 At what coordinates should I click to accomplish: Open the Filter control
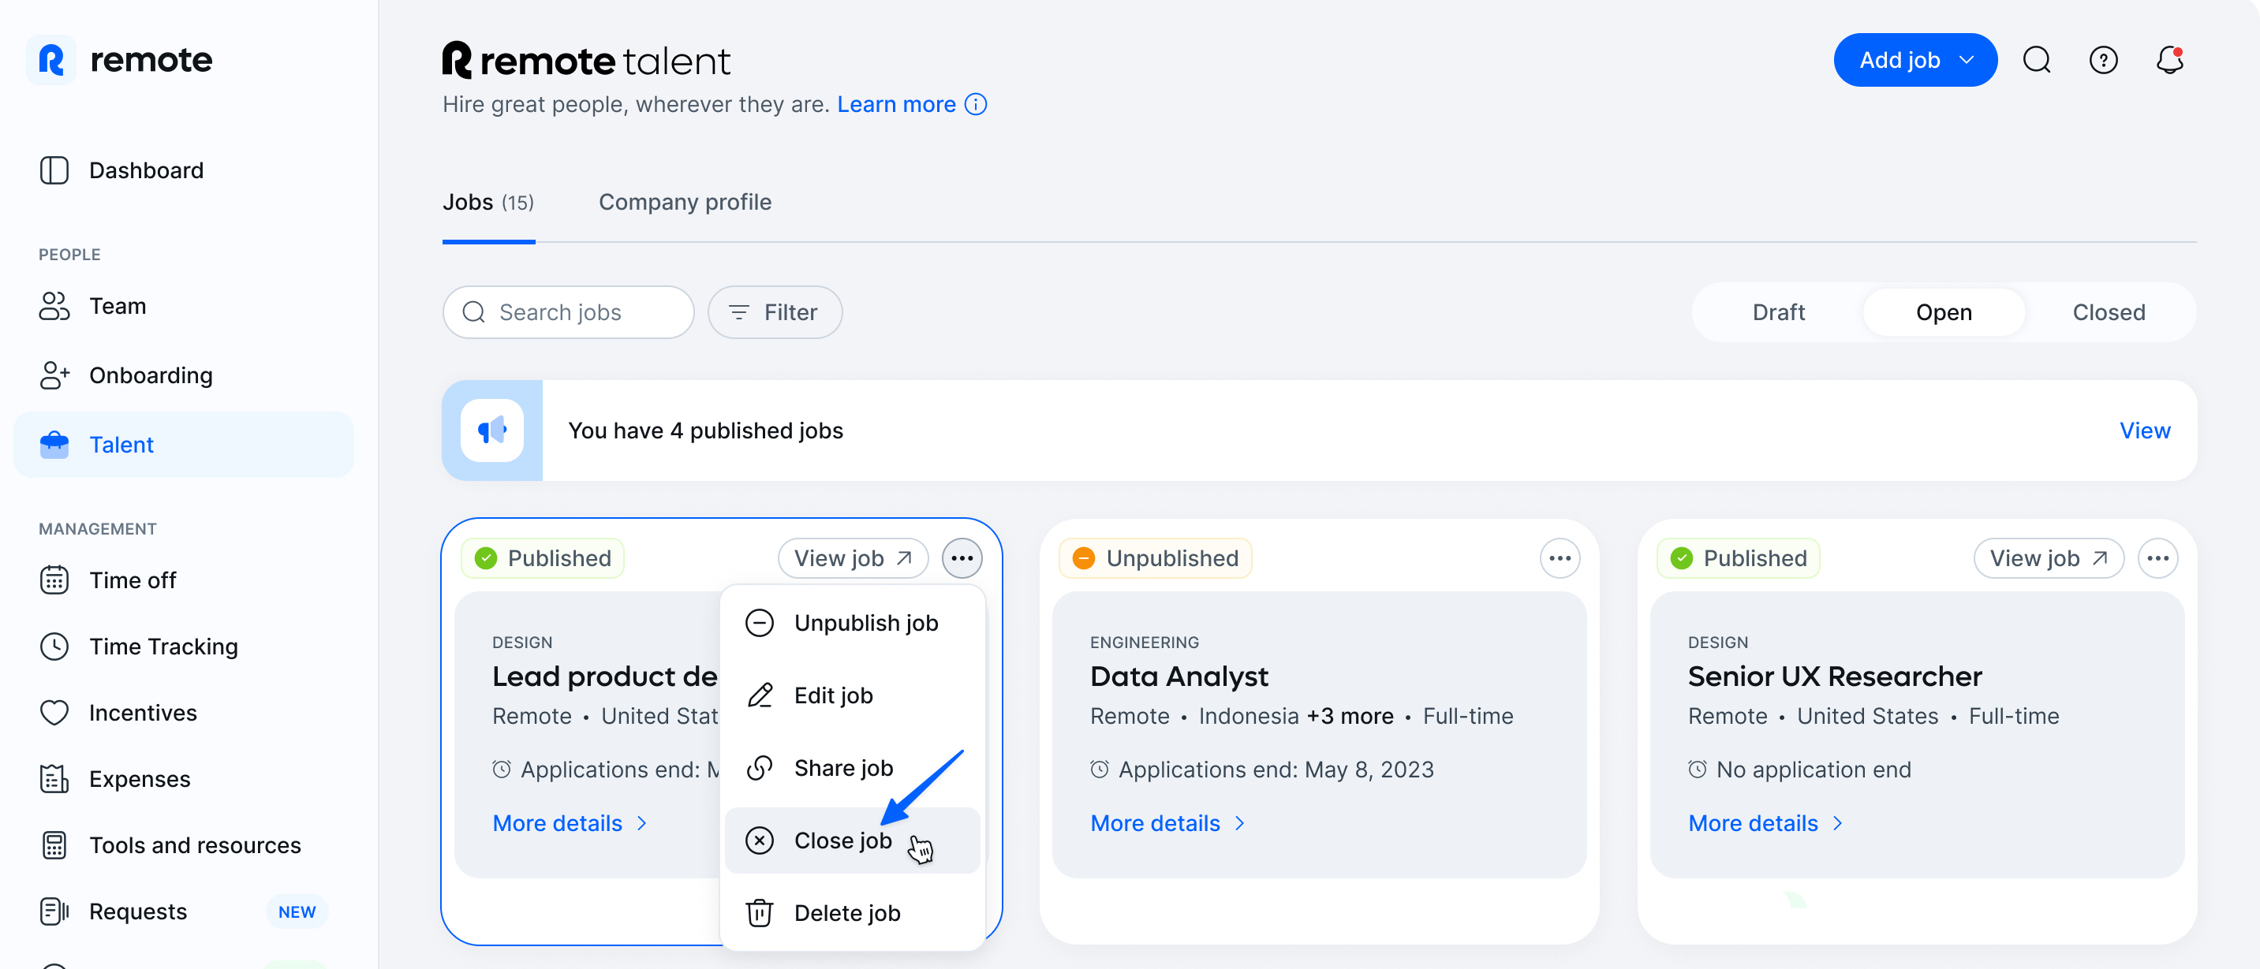pyautogui.click(x=775, y=311)
